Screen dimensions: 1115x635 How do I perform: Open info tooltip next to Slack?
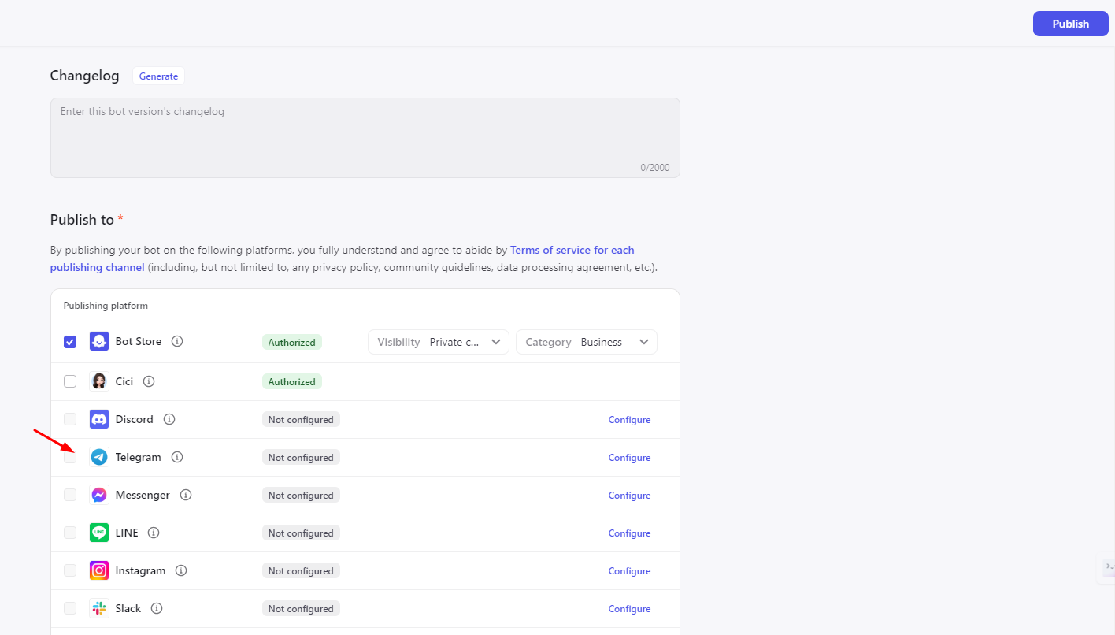point(157,608)
